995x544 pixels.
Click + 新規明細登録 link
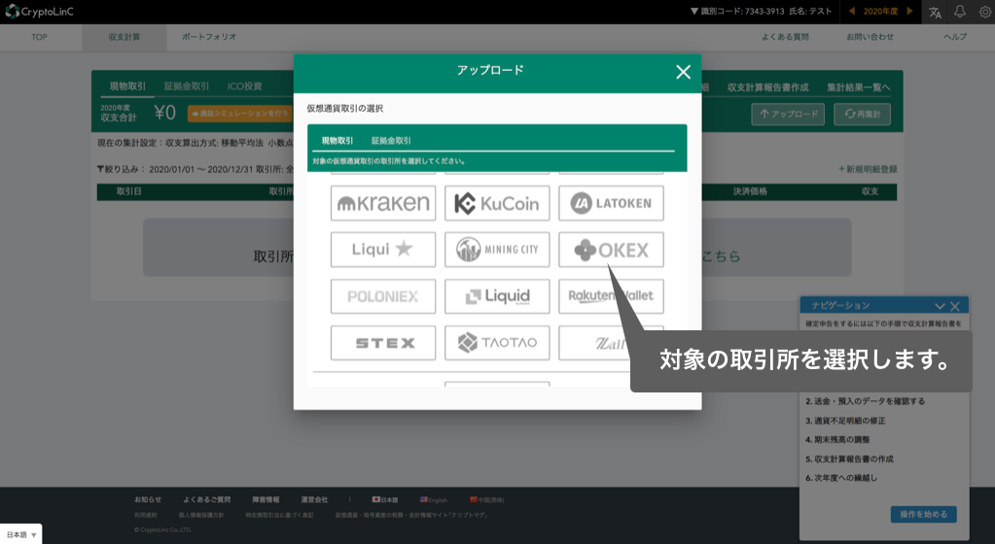[x=868, y=169]
